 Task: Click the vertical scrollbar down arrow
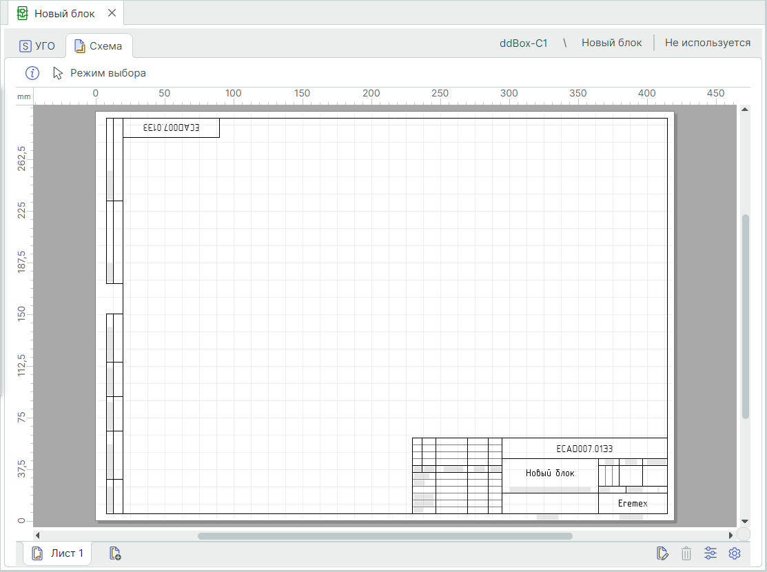pyautogui.click(x=744, y=521)
